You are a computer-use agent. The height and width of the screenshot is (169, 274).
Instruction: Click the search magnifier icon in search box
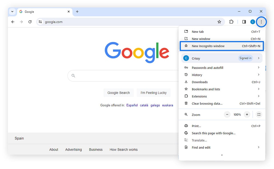(x=73, y=76)
